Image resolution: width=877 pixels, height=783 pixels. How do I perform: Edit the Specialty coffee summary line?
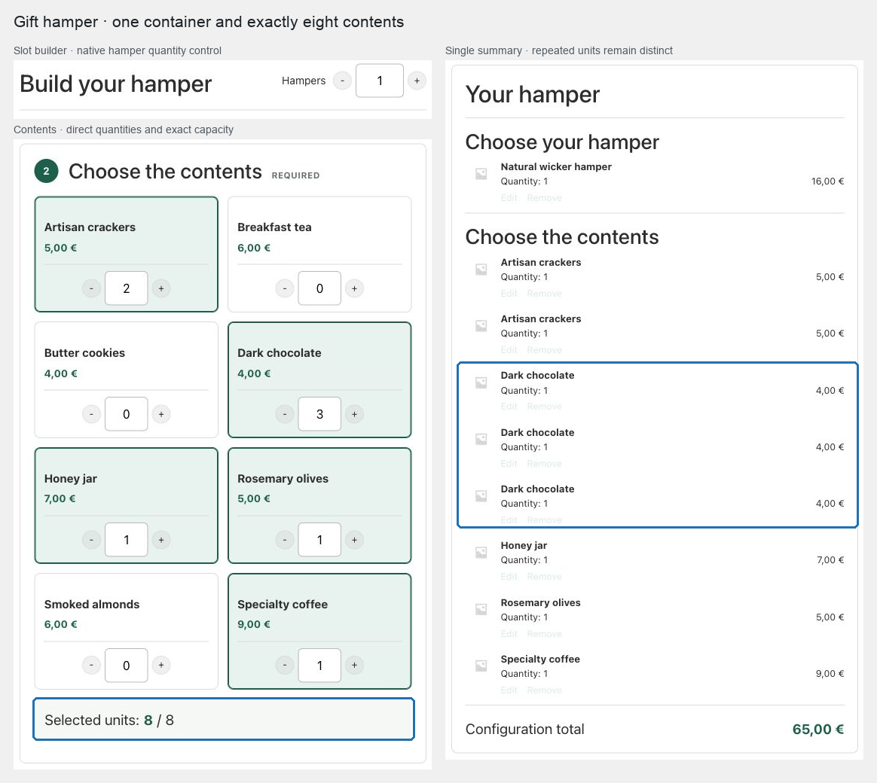coord(509,690)
